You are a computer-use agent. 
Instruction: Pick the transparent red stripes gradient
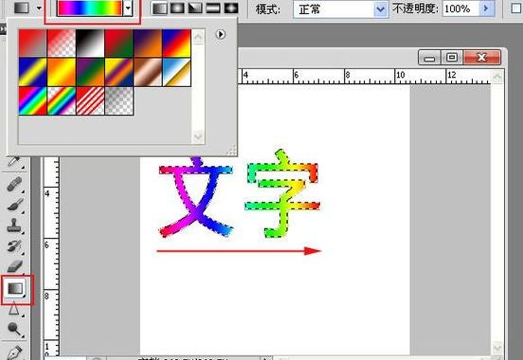tap(90, 100)
